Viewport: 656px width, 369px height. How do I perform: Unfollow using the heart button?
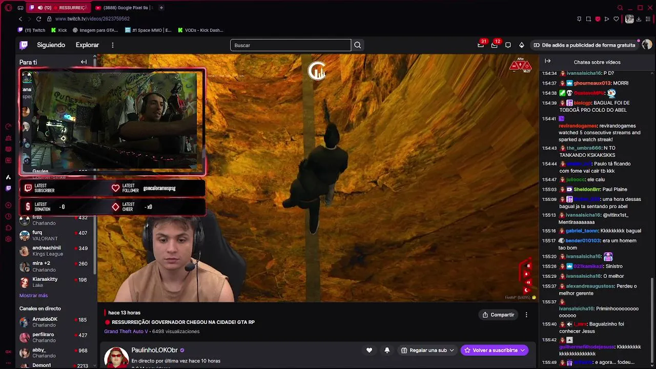click(x=369, y=351)
